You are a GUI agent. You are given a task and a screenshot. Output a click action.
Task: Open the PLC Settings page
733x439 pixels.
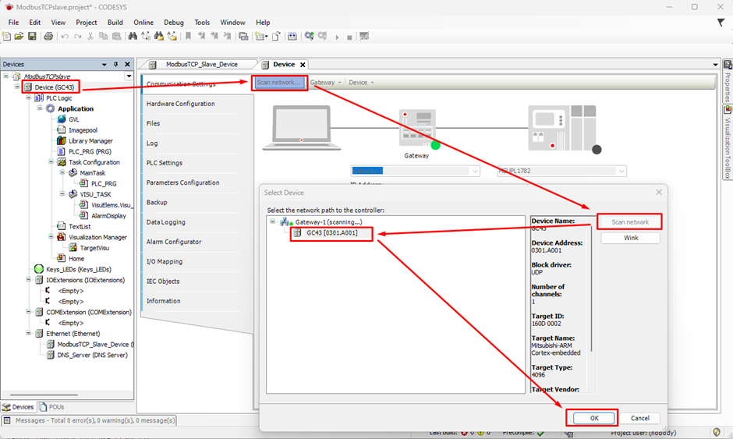click(x=165, y=163)
